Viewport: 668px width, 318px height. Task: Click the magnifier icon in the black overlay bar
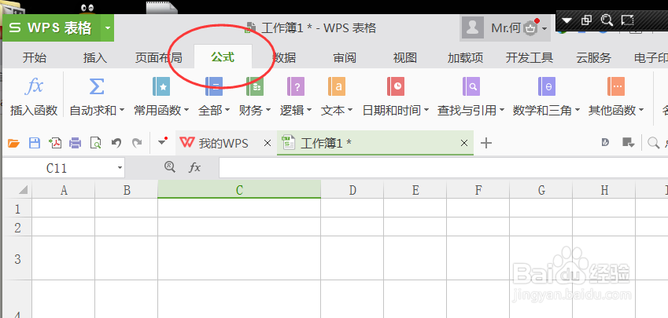(607, 20)
